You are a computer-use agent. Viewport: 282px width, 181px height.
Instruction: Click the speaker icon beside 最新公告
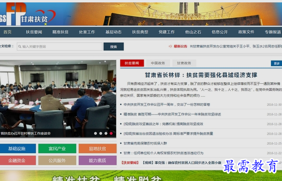(170, 46)
